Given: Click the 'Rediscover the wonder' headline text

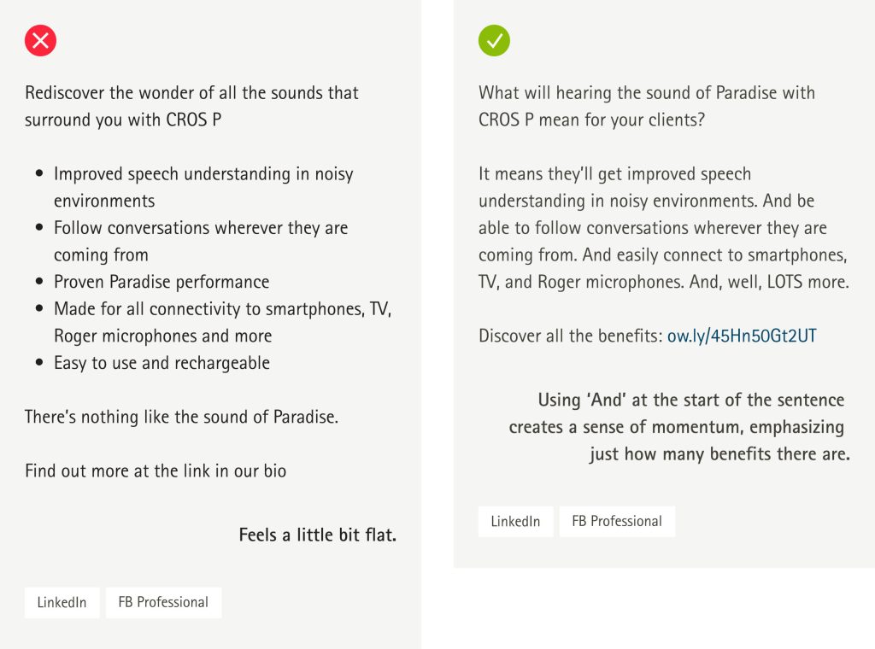Looking at the screenshot, I should (x=191, y=106).
